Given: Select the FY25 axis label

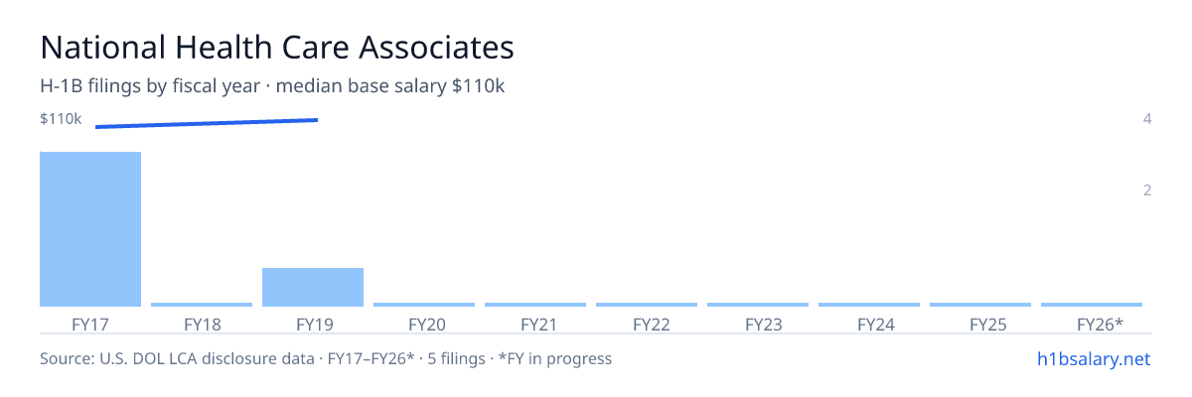Looking at the screenshot, I should (x=980, y=324).
